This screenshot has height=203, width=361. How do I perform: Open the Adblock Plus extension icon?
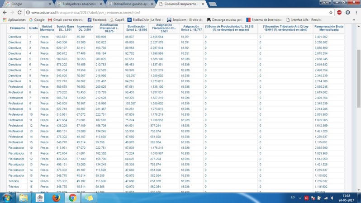tap(339, 12)
